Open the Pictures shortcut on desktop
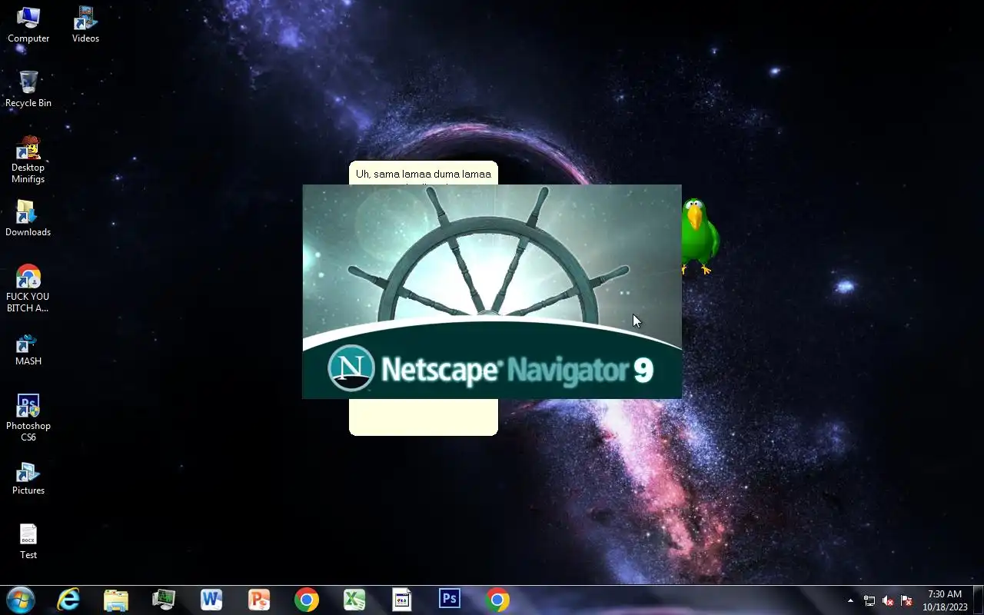 point(28,477)
